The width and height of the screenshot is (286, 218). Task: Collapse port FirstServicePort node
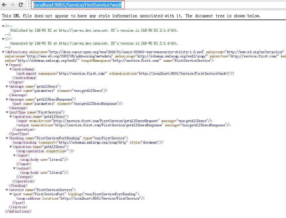pyautogui.click(x=11, y=194)
